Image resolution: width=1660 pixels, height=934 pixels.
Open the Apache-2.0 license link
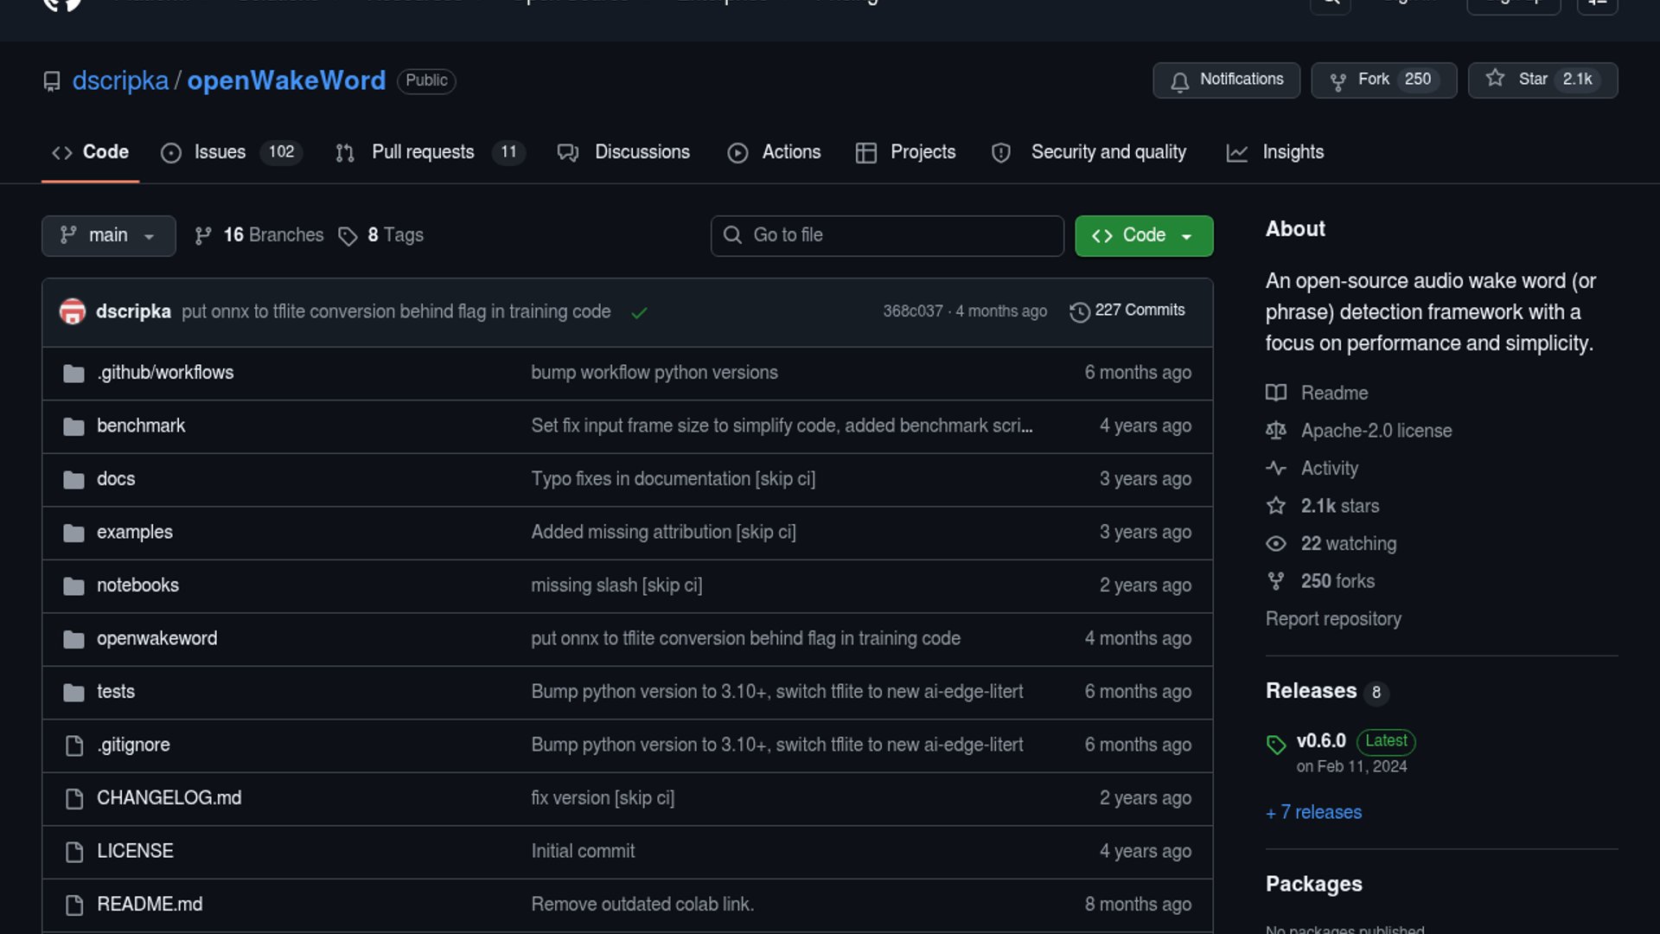coord(1376,431)
